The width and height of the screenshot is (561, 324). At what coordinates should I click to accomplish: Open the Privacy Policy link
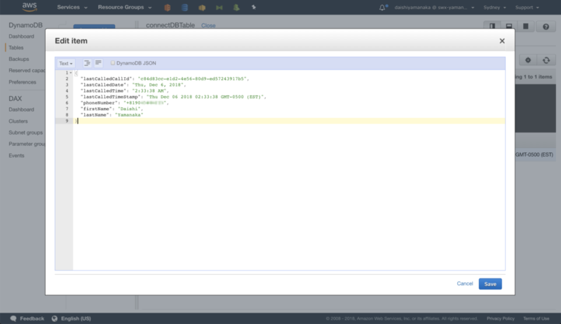click(501, 318)
